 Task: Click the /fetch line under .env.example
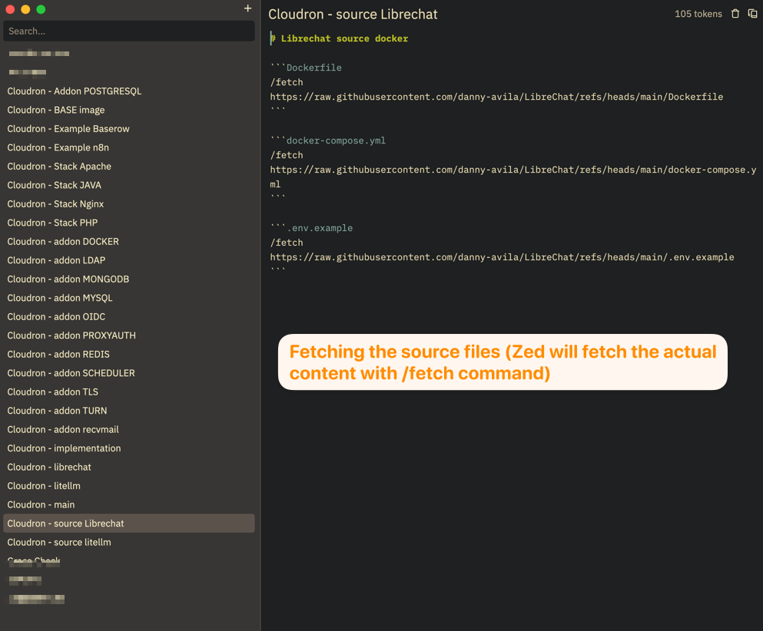(x=287, y=243)
